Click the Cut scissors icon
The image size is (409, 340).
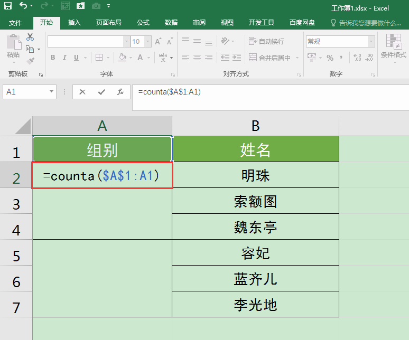click(30, 37)
